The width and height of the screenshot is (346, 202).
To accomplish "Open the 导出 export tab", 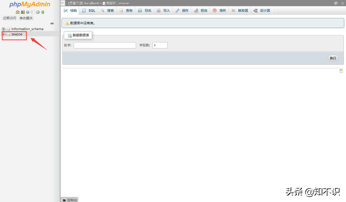I will pyautogui.click(x=144, y=11).
